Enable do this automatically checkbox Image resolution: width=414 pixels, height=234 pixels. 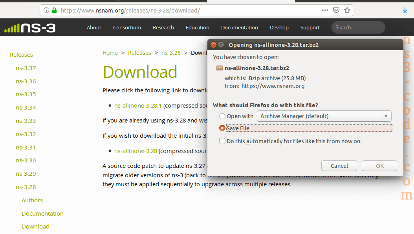click(x=222, y=141)
